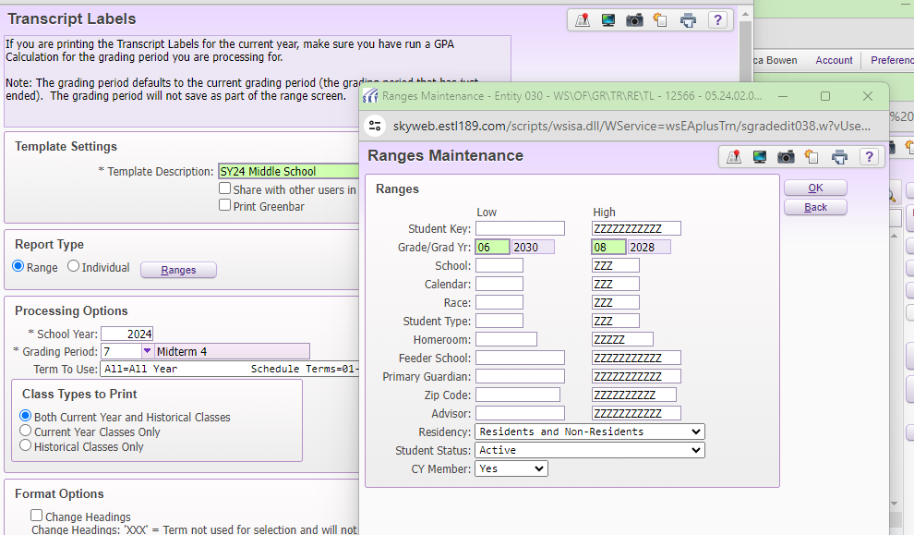Open the CY Member dropdown
The width and height of the screenshot is (914, 535).
click(x=511, y=468)
